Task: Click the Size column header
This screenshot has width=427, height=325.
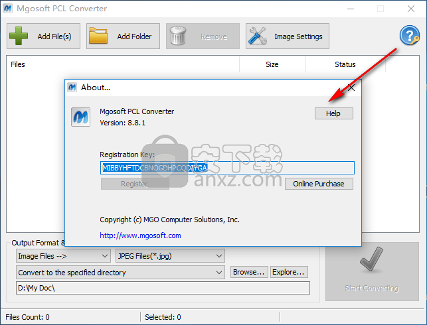Action: (x=272, y=64)
